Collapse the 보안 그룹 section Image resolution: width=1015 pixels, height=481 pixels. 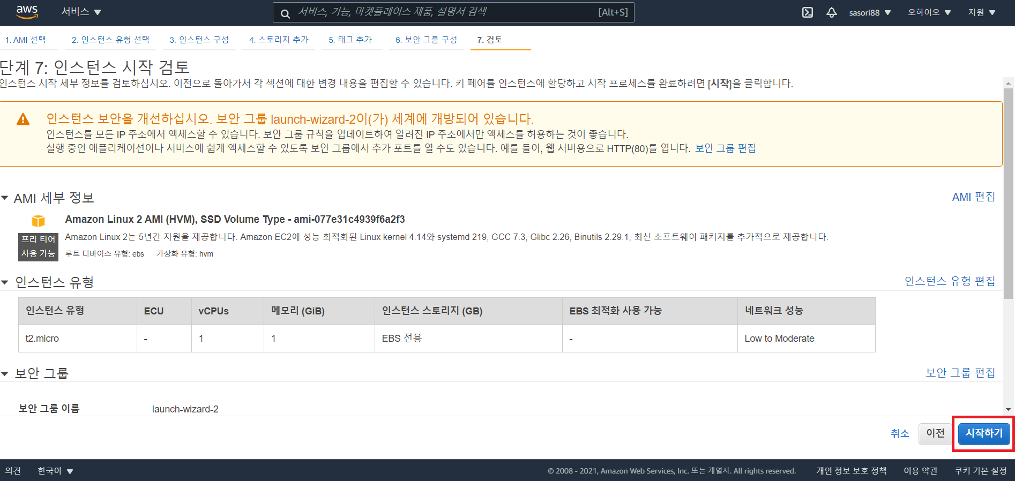(5, 373)
